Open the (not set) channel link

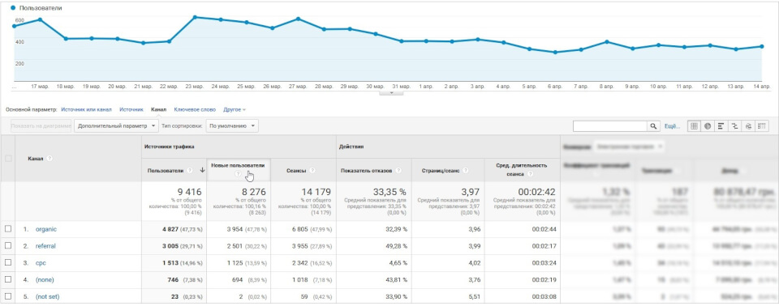tap(48, 296)
